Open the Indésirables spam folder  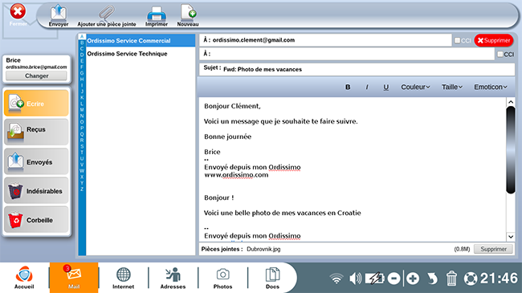click(x=36, y=190)
